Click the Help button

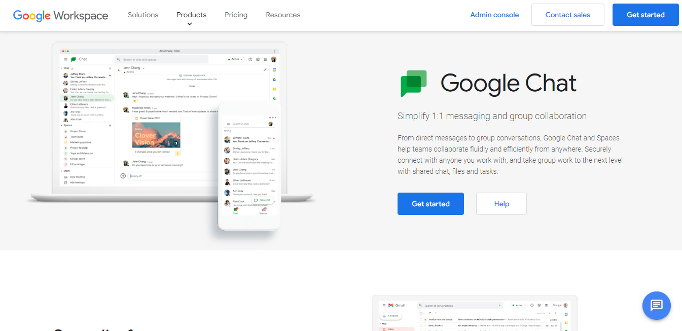501,204
